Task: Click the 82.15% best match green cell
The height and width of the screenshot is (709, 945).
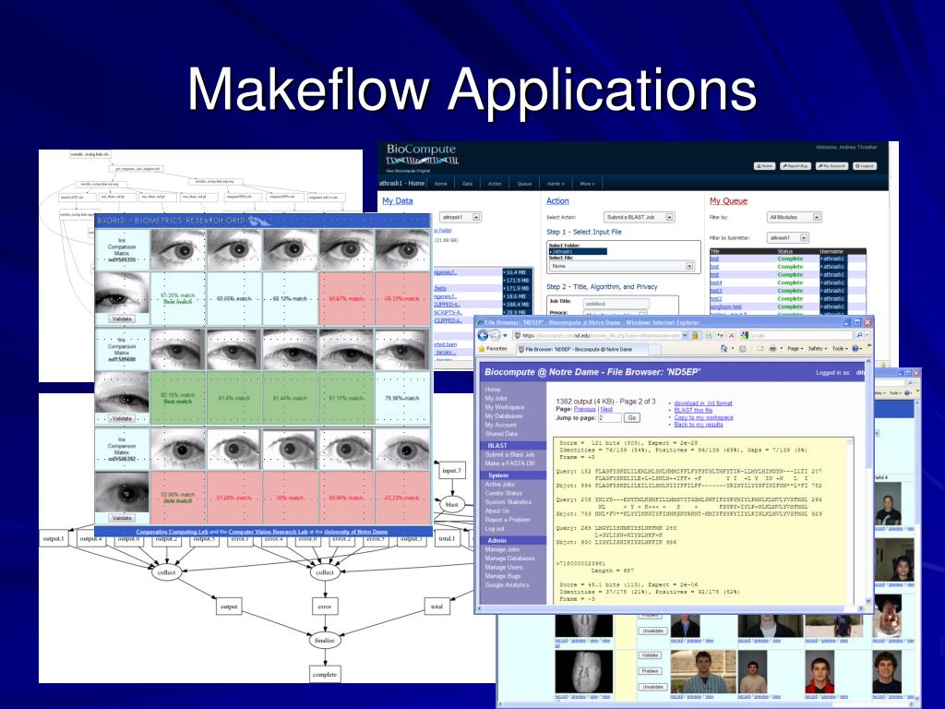Action: (178, 398)
